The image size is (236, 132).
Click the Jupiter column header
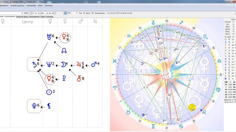tap(95, 21)
